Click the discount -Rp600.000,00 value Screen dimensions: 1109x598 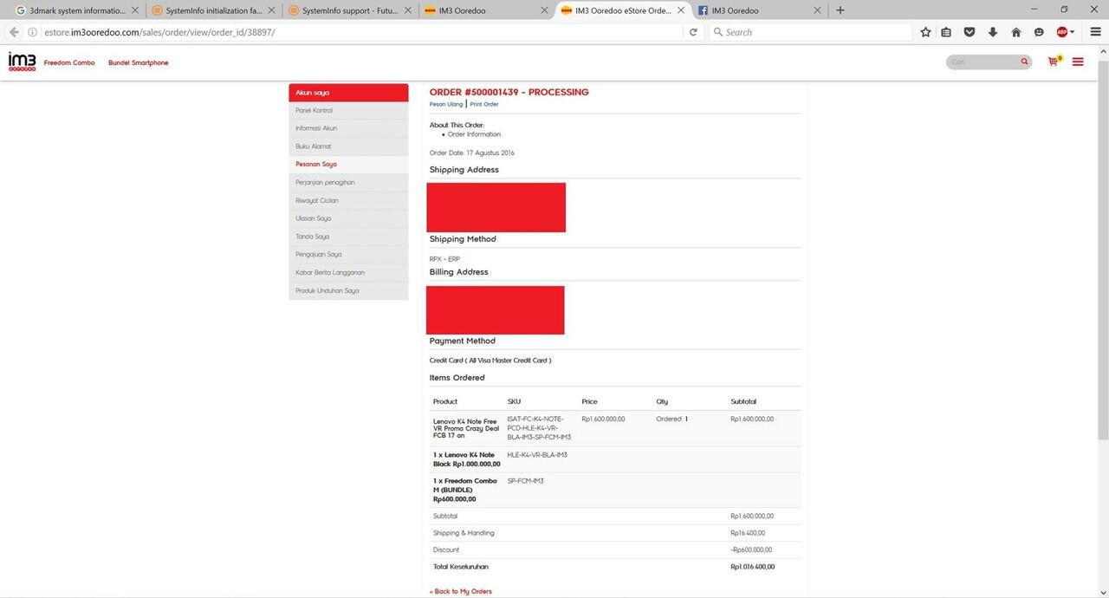(x=752, y=549)
